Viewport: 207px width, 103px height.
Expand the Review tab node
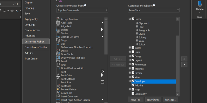pyautogui.click(x=130, y=72)
